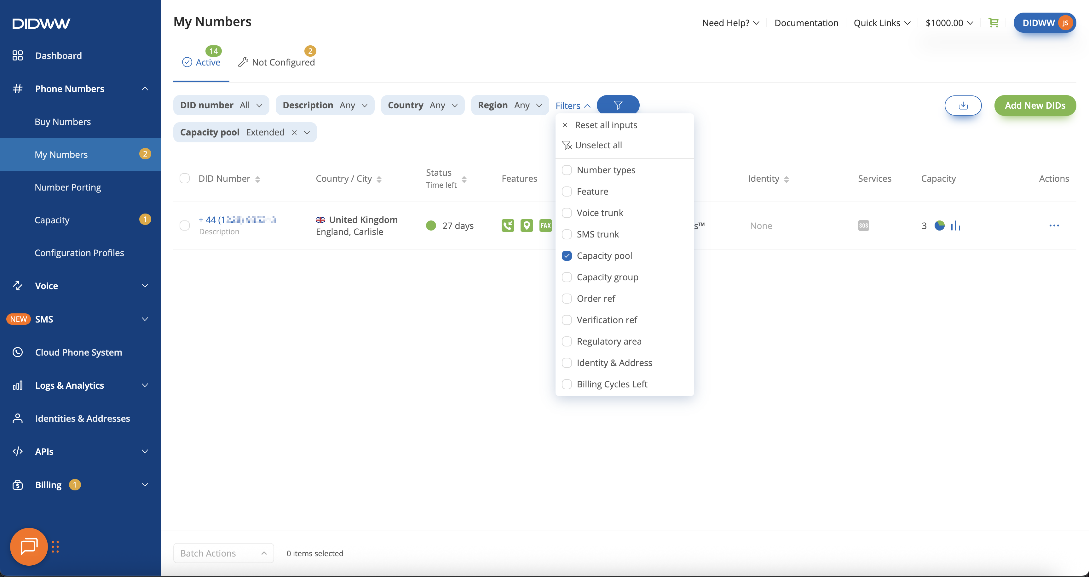Screen dimensions: 1089x577
Task: Collapse the Filters dropdown
Action: [573, 106]
